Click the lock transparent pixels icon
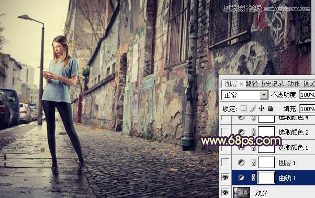This screenshot has height=198, width=315. tap(243, 108)
